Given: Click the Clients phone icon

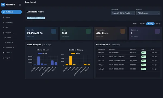Looking at the screenshot, I should pos(4,17).
